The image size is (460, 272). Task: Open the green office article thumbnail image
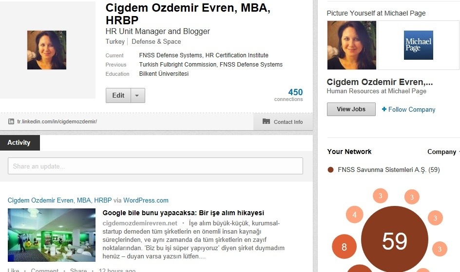click(x=52, y=235)
